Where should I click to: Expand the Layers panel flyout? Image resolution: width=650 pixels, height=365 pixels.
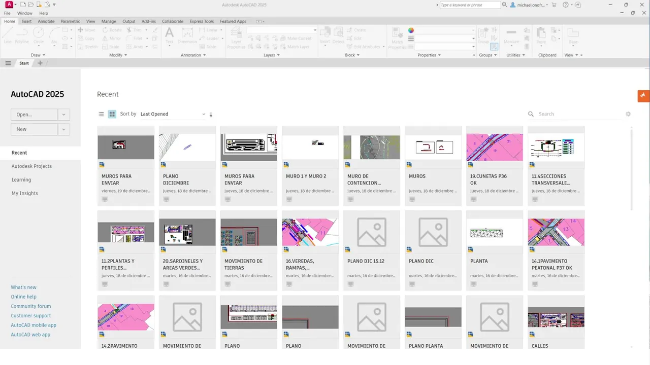click(x=272, y=55)
